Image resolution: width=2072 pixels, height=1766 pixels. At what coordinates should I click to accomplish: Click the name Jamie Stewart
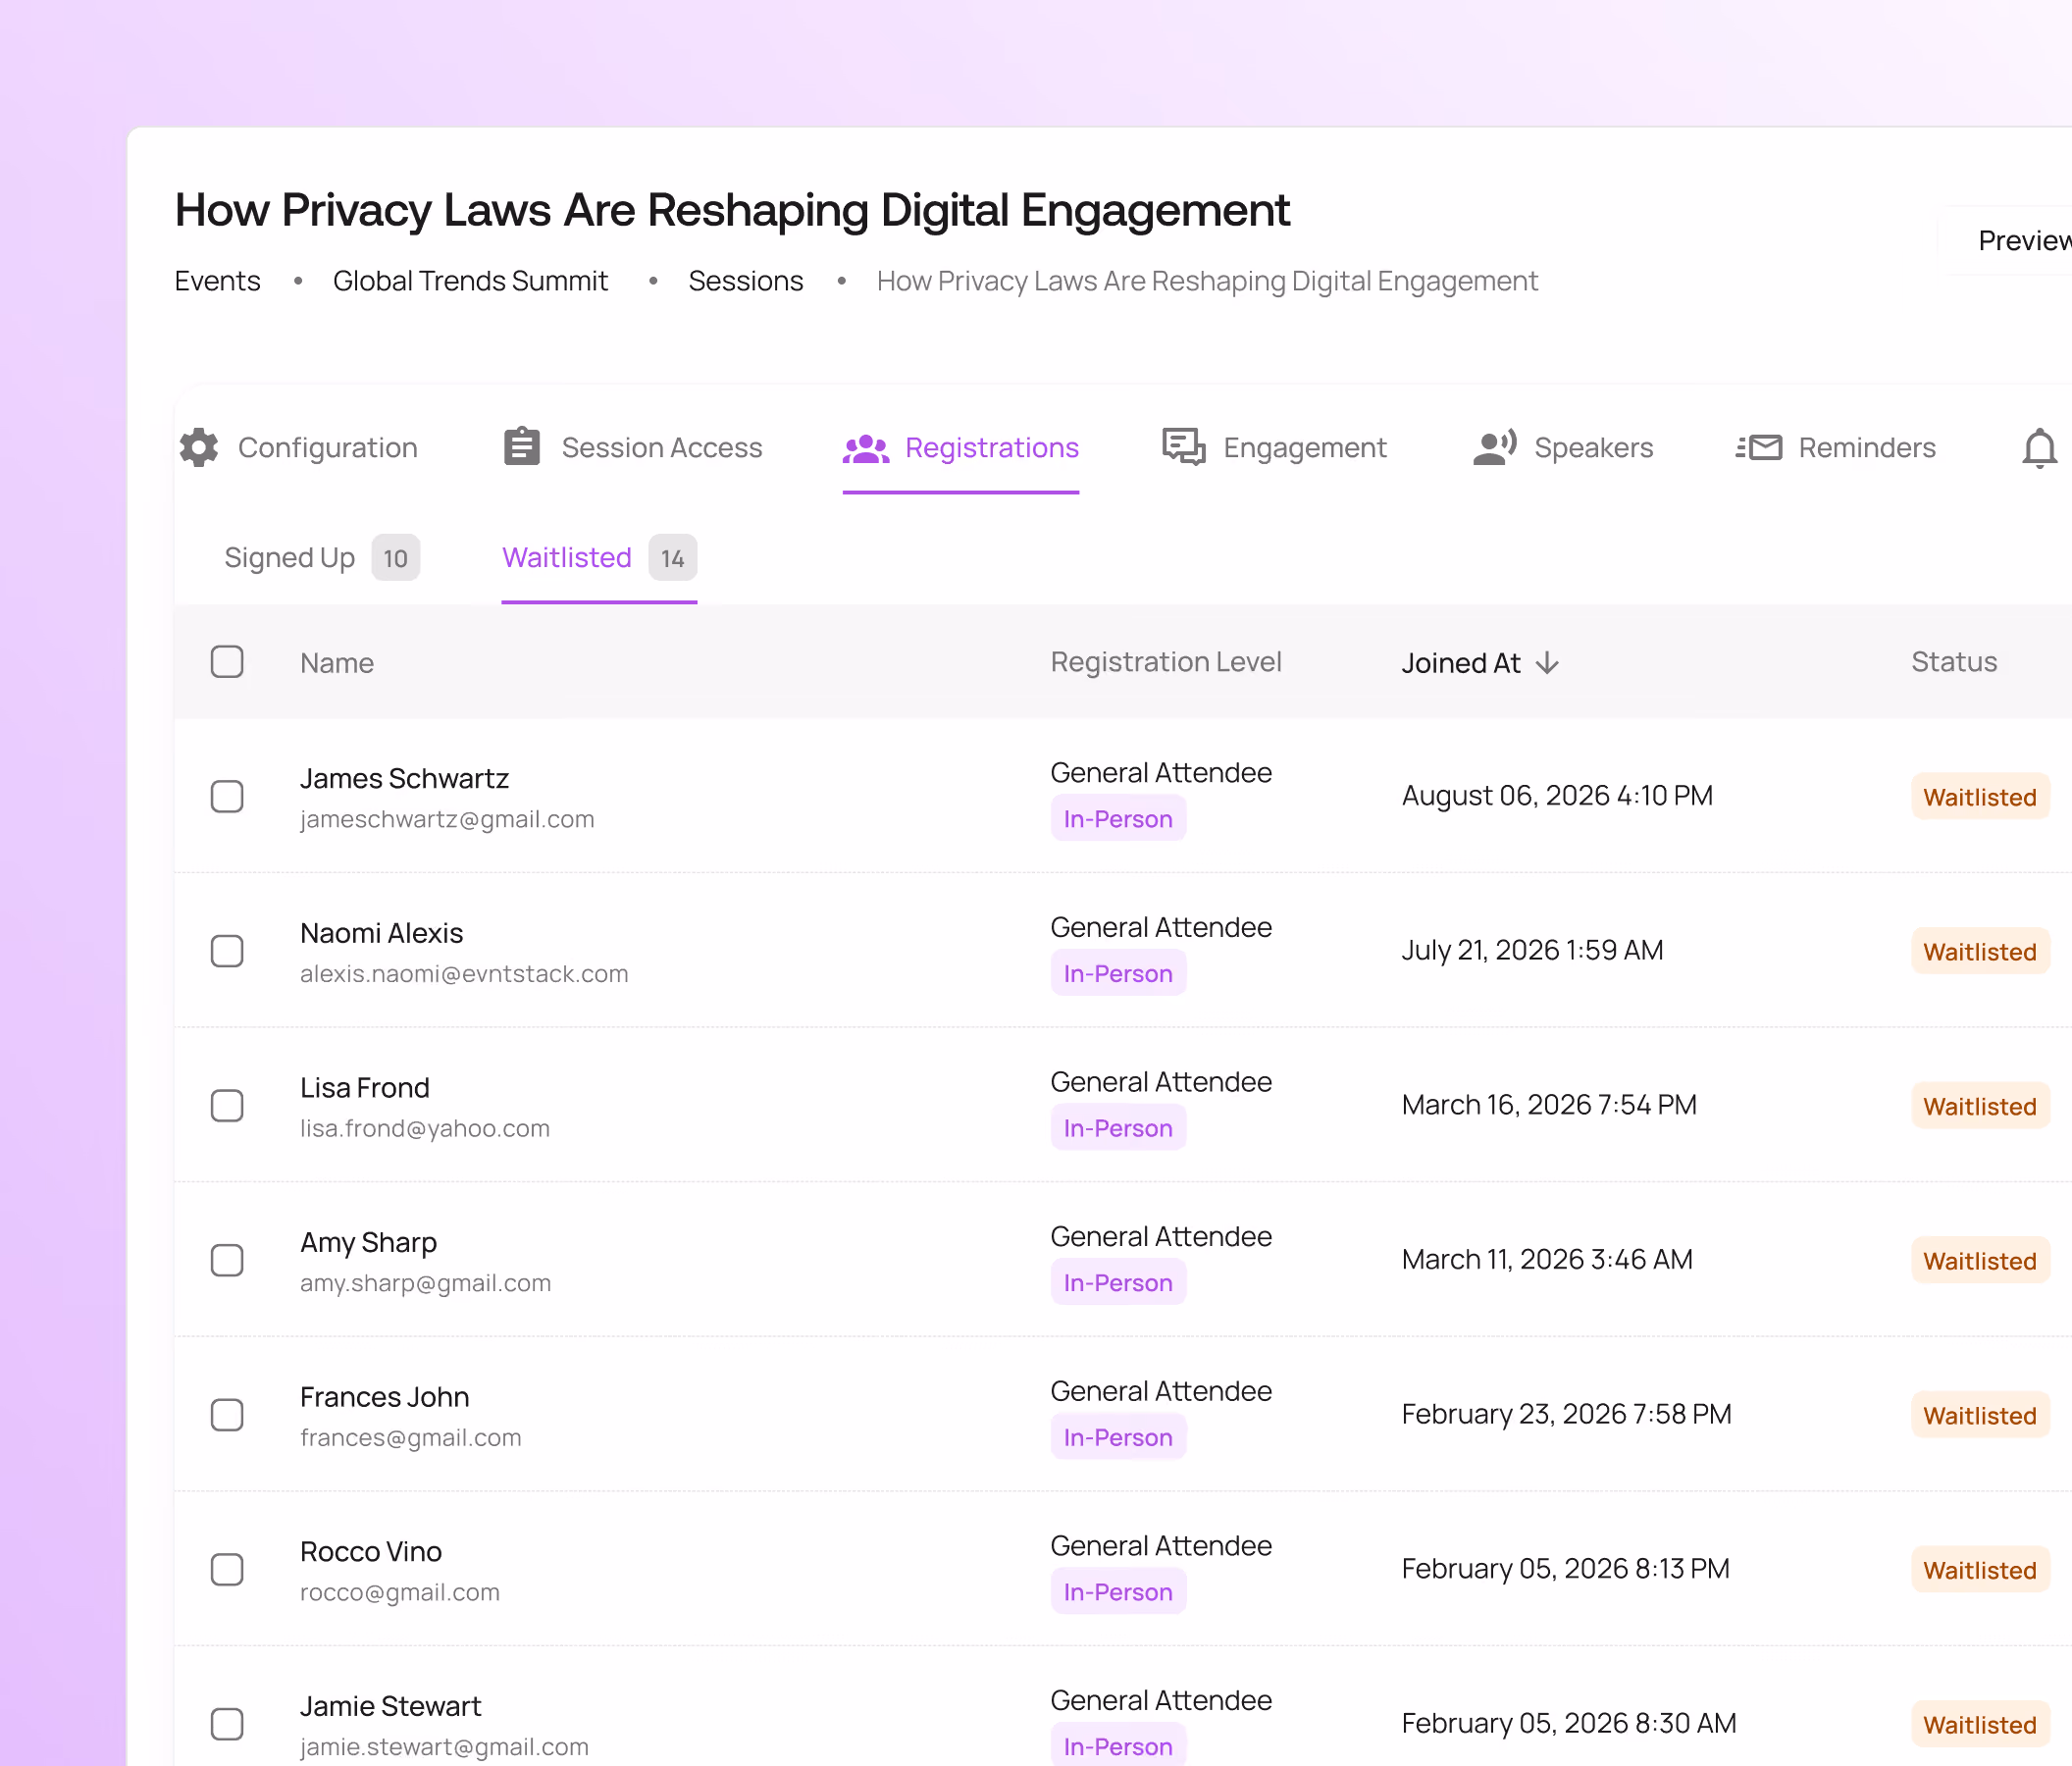click(x=390, y=1706)
